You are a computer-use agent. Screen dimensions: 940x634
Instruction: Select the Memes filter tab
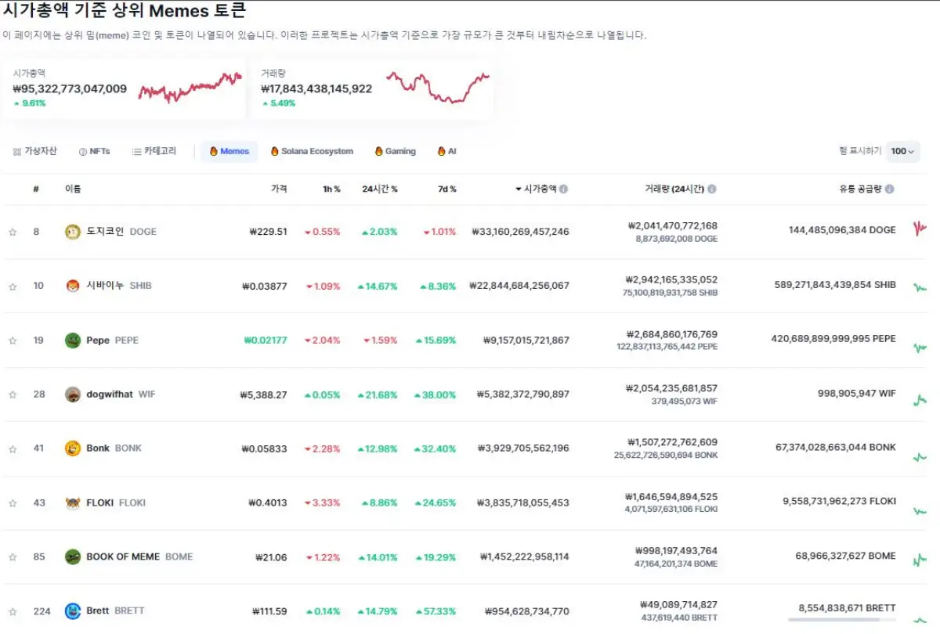[230, 151]
